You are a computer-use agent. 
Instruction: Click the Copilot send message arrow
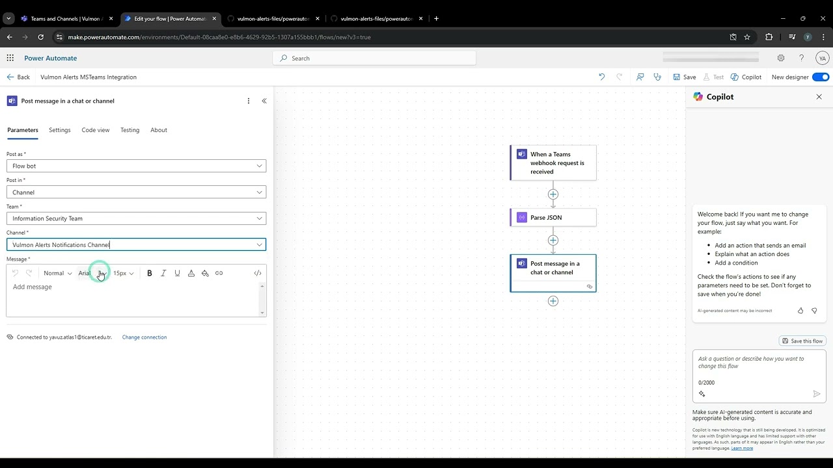[817, 394]
